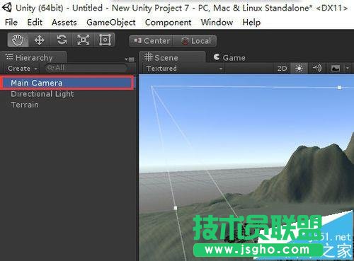Switch to the Game tab

[x=229, y=57]
